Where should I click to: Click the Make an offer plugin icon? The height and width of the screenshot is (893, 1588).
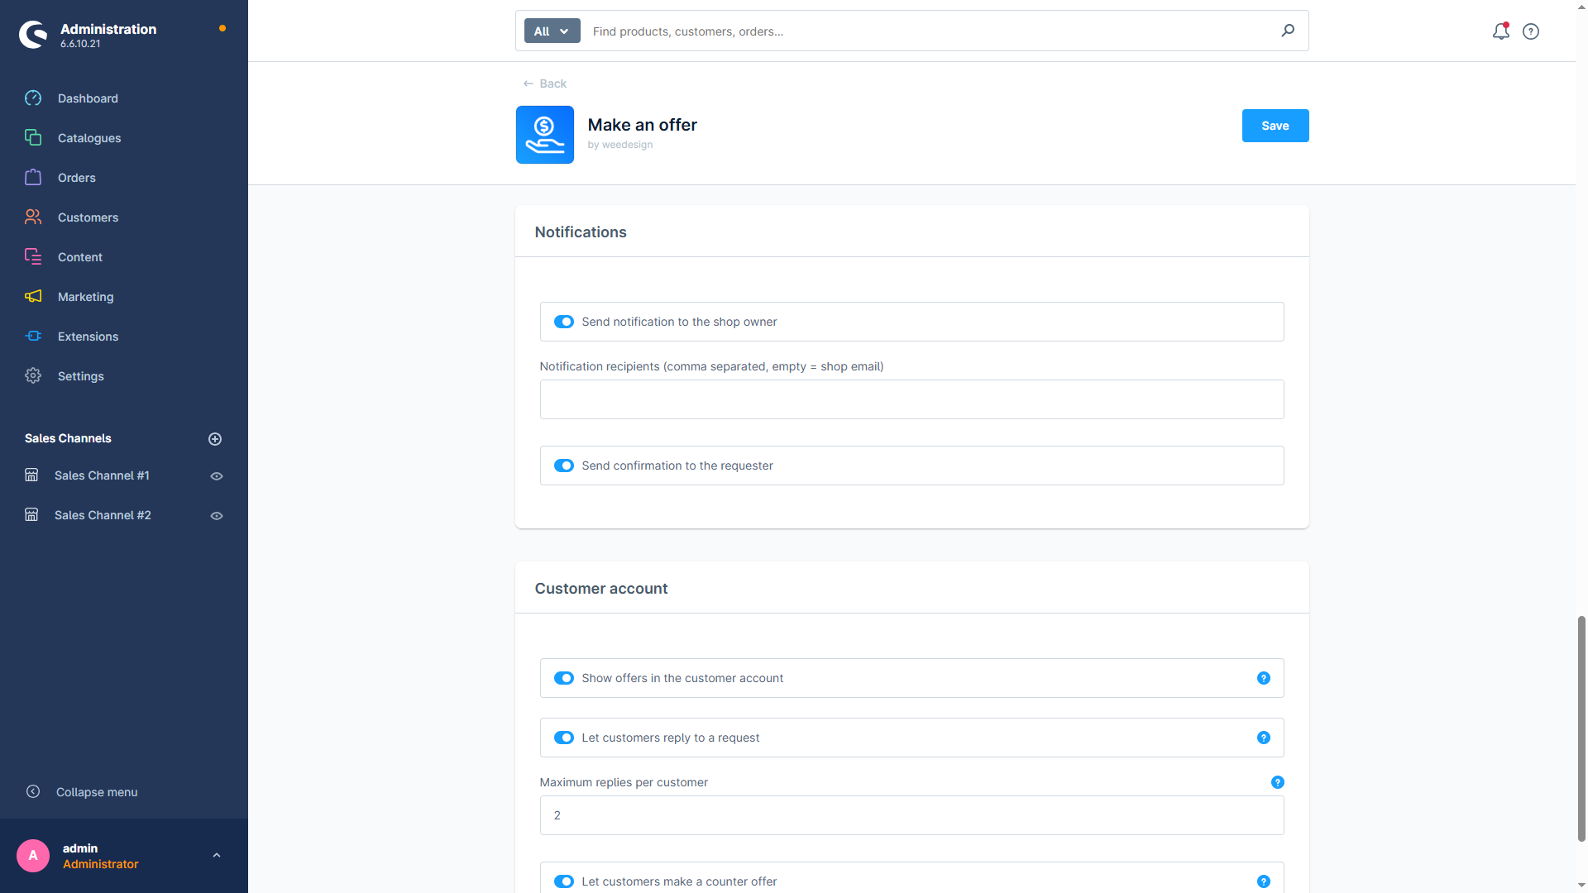pyautogui.click(x=545, y=135)
